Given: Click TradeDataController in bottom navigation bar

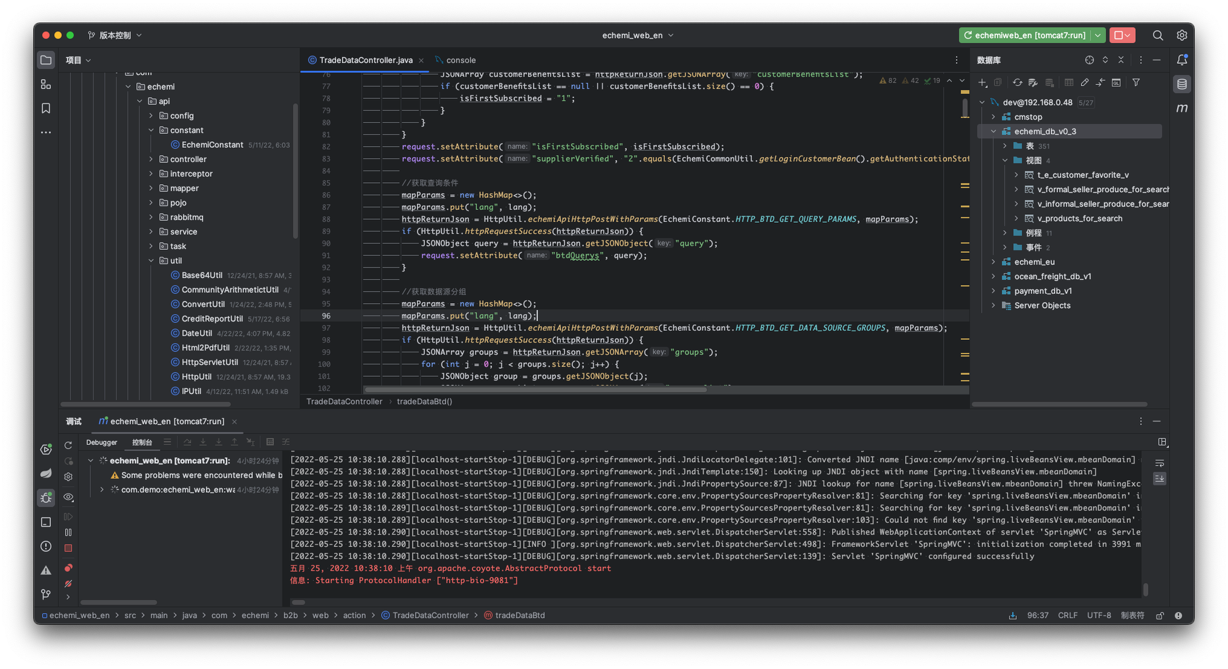Looking at the screenshot, I should tap(425, 616).
